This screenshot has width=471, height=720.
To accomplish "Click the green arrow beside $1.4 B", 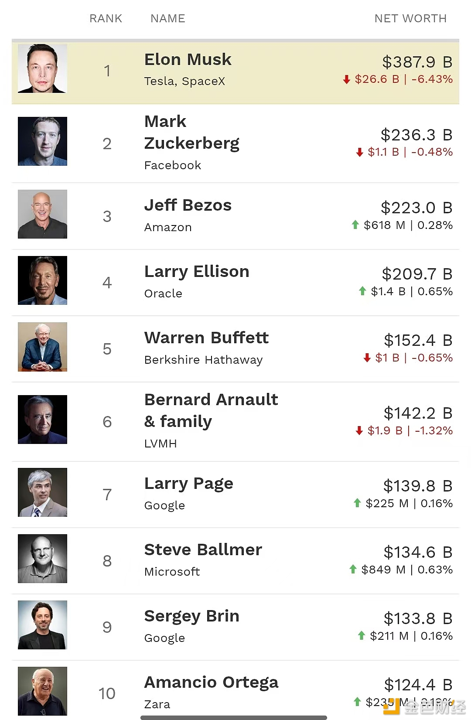I will pos(362,291).
